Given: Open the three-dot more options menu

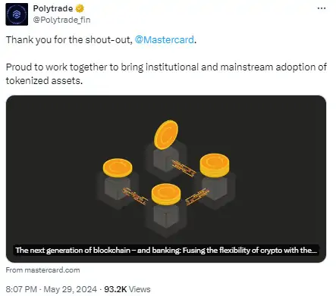Looking at the screenshot, I should [x=322, y=8].
